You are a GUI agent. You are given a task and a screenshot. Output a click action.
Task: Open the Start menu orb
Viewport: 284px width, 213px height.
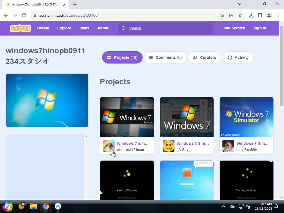(7, 206)
